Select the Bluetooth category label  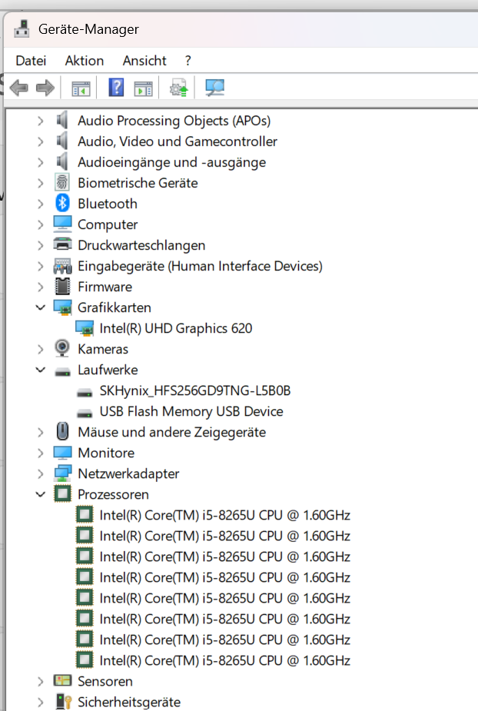tap(108, 204)
